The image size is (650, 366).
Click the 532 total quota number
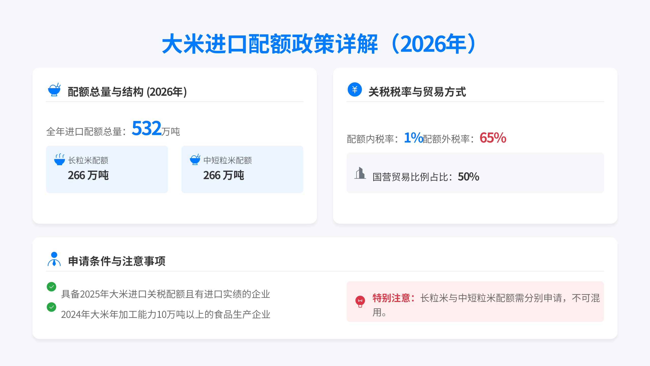147,128
